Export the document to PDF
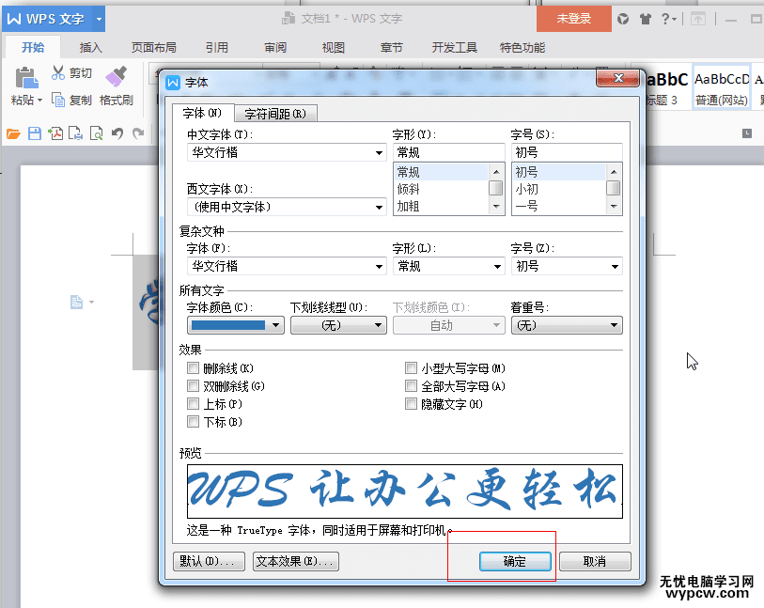Viewport: 764px width, 608px height. [x=56, y=133]
